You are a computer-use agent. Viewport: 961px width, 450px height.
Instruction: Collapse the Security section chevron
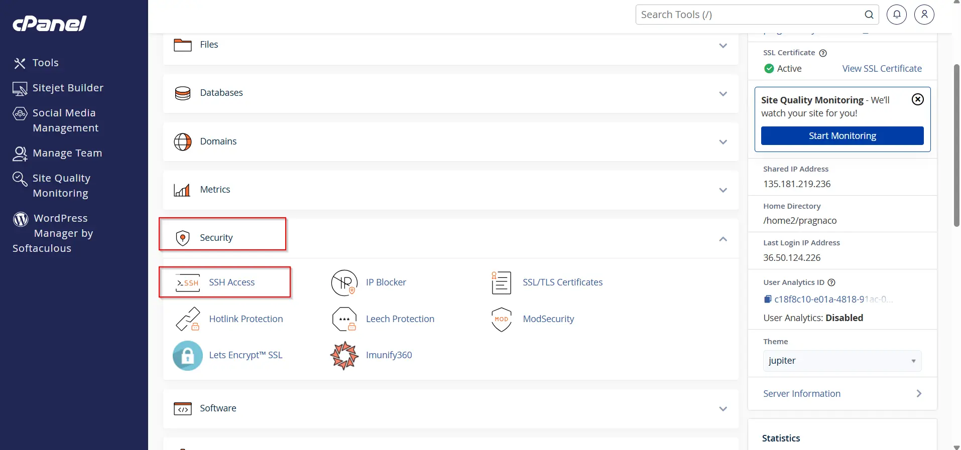[x=723, y=239]
